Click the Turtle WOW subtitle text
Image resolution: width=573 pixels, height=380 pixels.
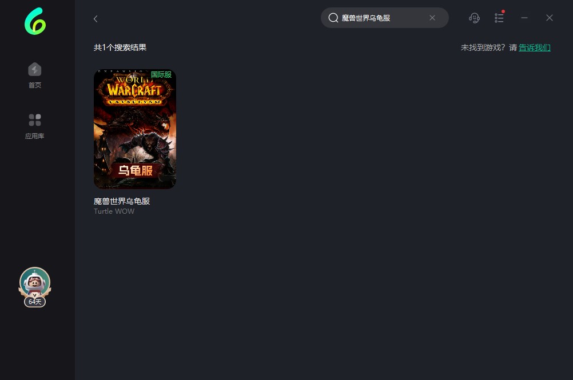114,211
